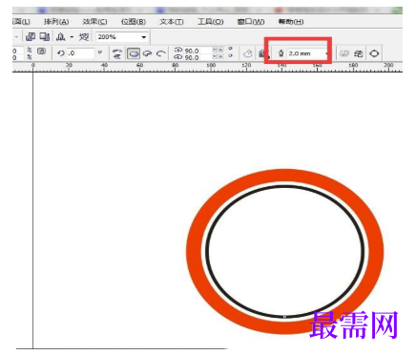Click the mirror buttons icon
This screenshot has height=355, width=416.
click(x=117, y=53)
